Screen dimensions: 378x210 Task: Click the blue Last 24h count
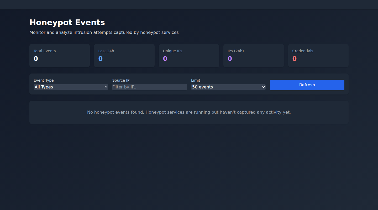point(100,59)
